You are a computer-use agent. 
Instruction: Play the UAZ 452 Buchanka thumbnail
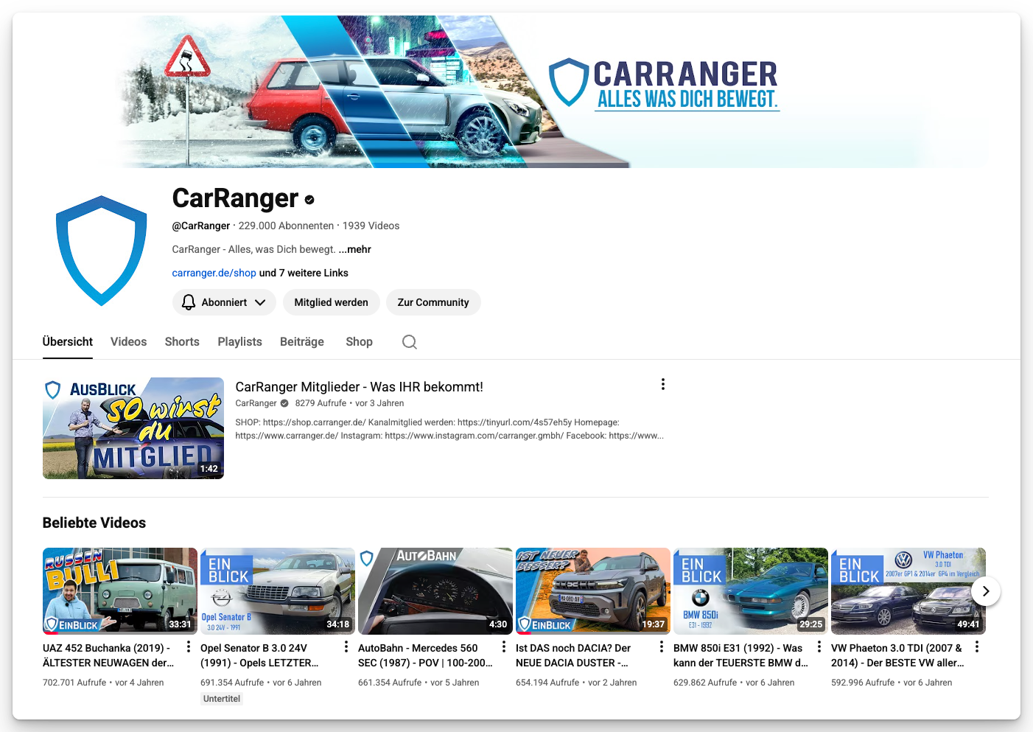click(x=120, y=591)
